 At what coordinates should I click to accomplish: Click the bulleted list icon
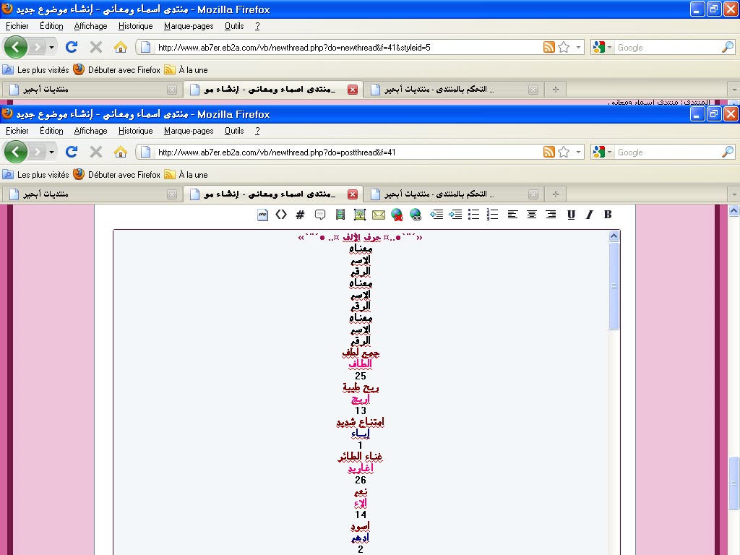tap(474, 215)
